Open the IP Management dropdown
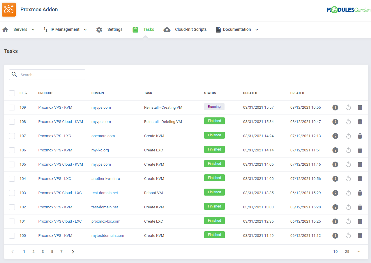Image resolution: width=371 pixels, height=263 pixels. [x=85, y=29]
